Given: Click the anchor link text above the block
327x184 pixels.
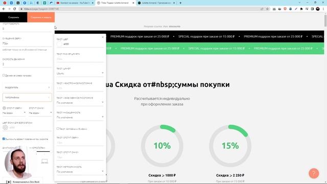Looking at the screenshot, I should (x=162, y=27).
